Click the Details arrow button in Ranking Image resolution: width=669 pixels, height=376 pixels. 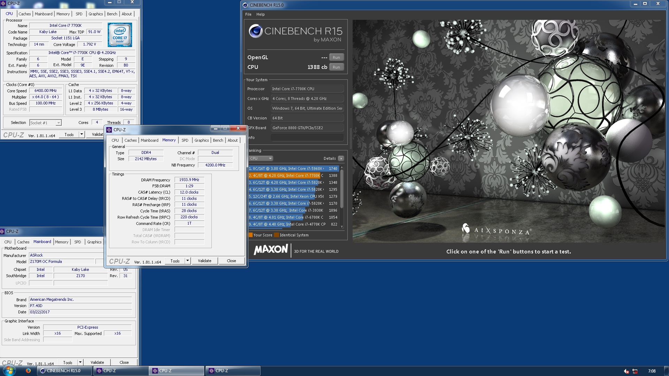click(x=341, y=158)
